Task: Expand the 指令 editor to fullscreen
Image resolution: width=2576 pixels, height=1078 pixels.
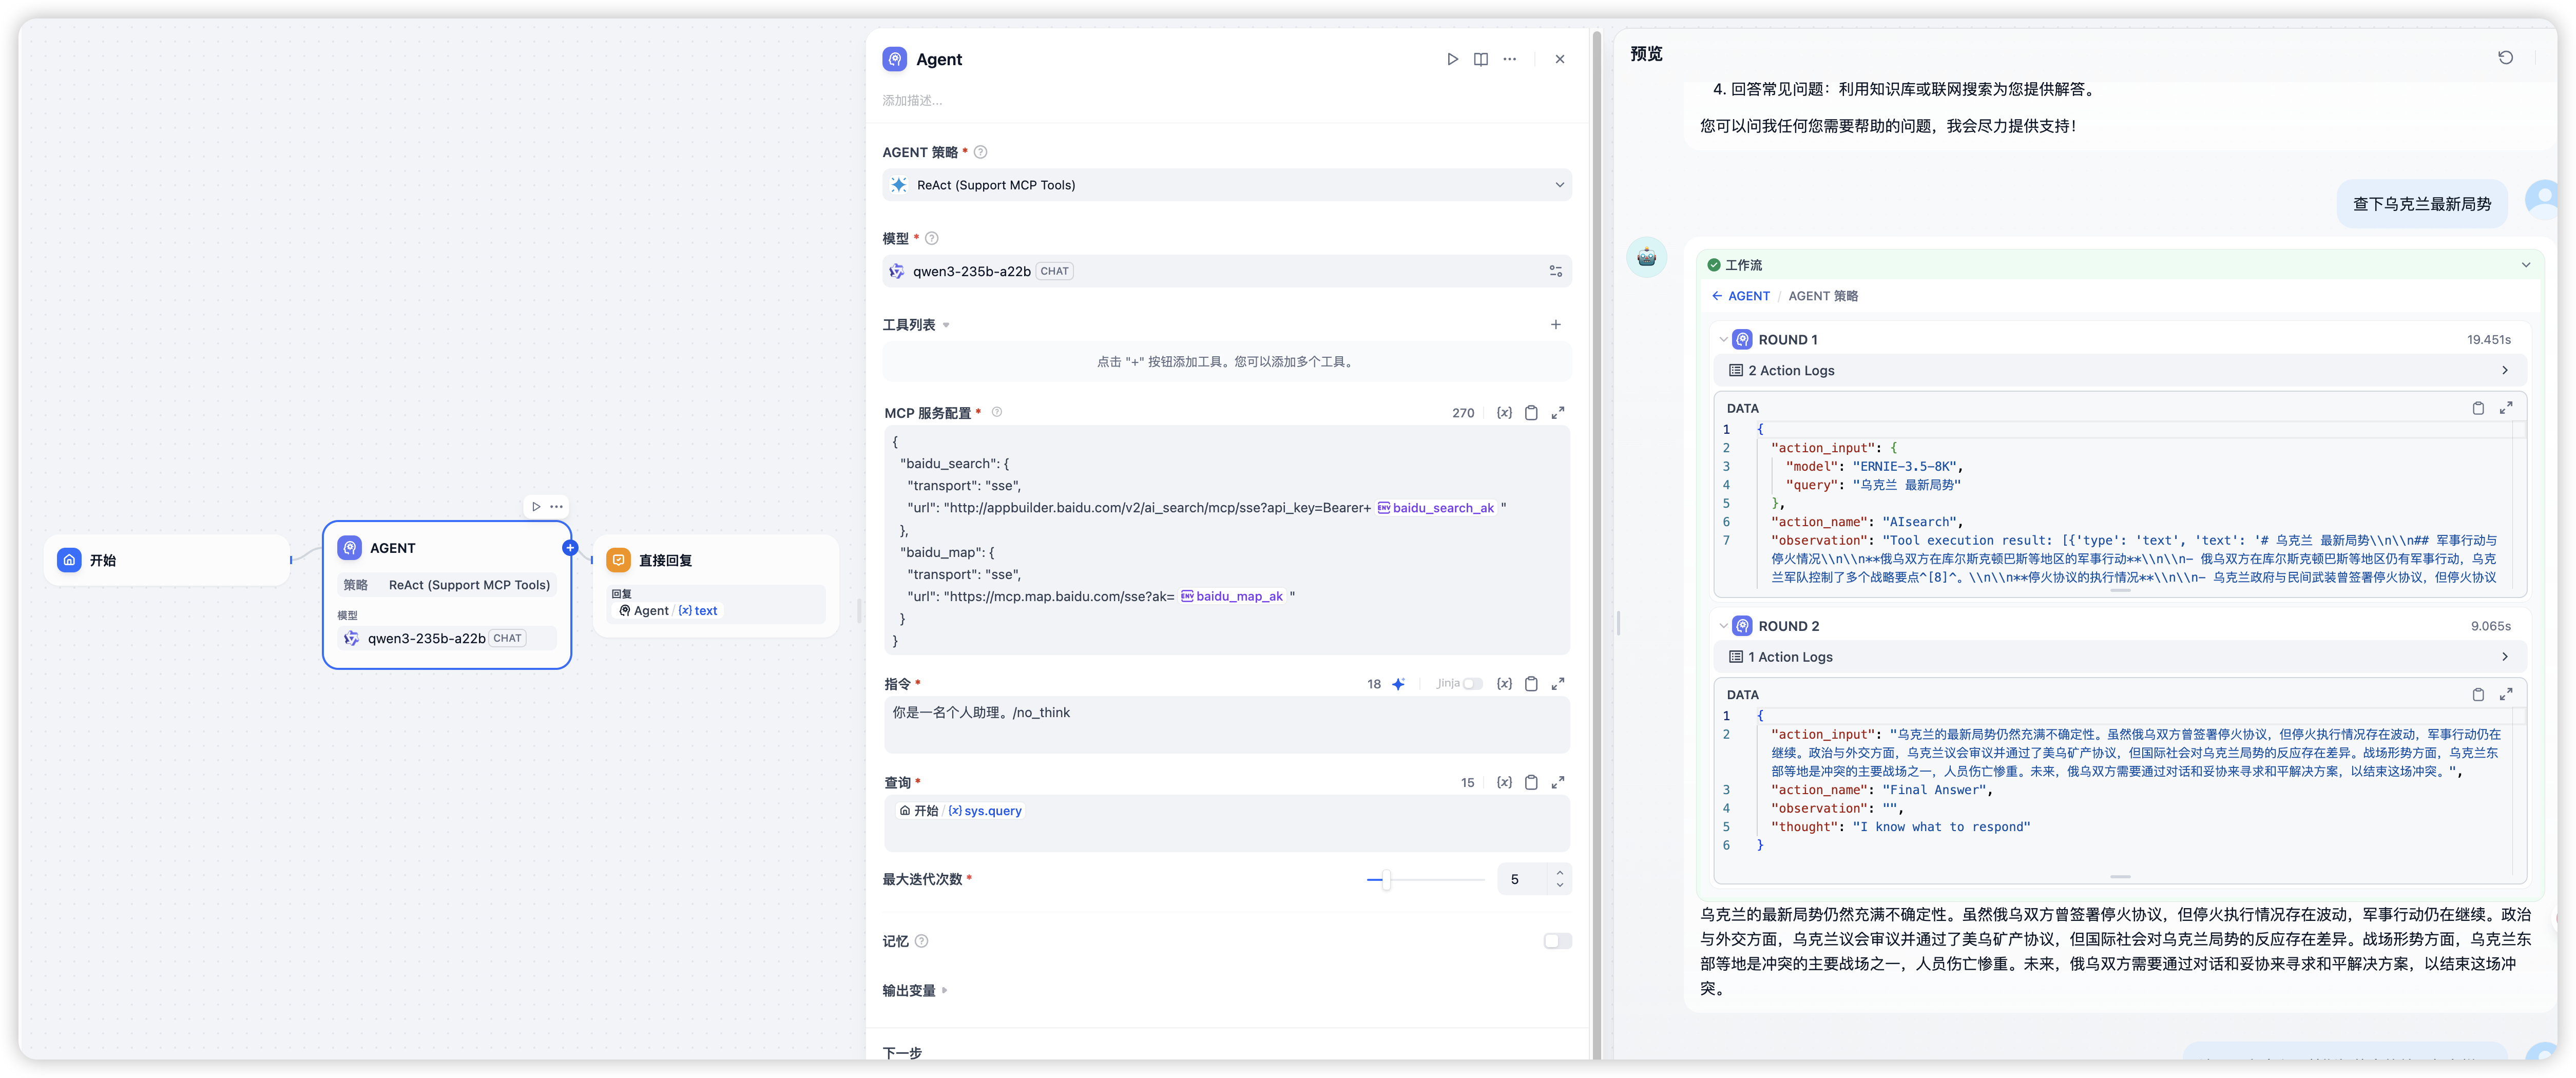Action: pyautogui.click(x=1558, y=684)
